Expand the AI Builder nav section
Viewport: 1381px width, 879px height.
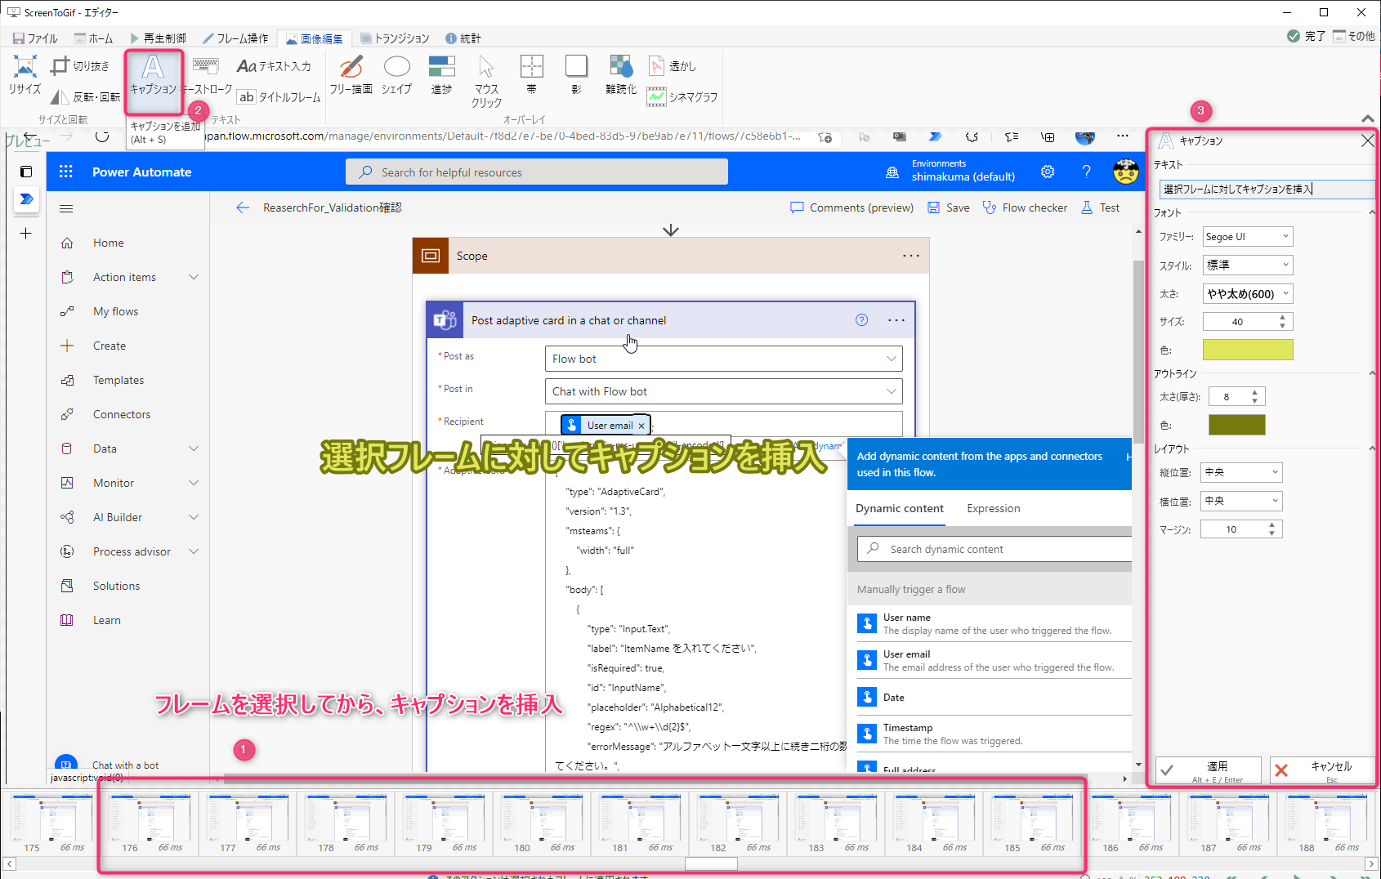(194, 517)
